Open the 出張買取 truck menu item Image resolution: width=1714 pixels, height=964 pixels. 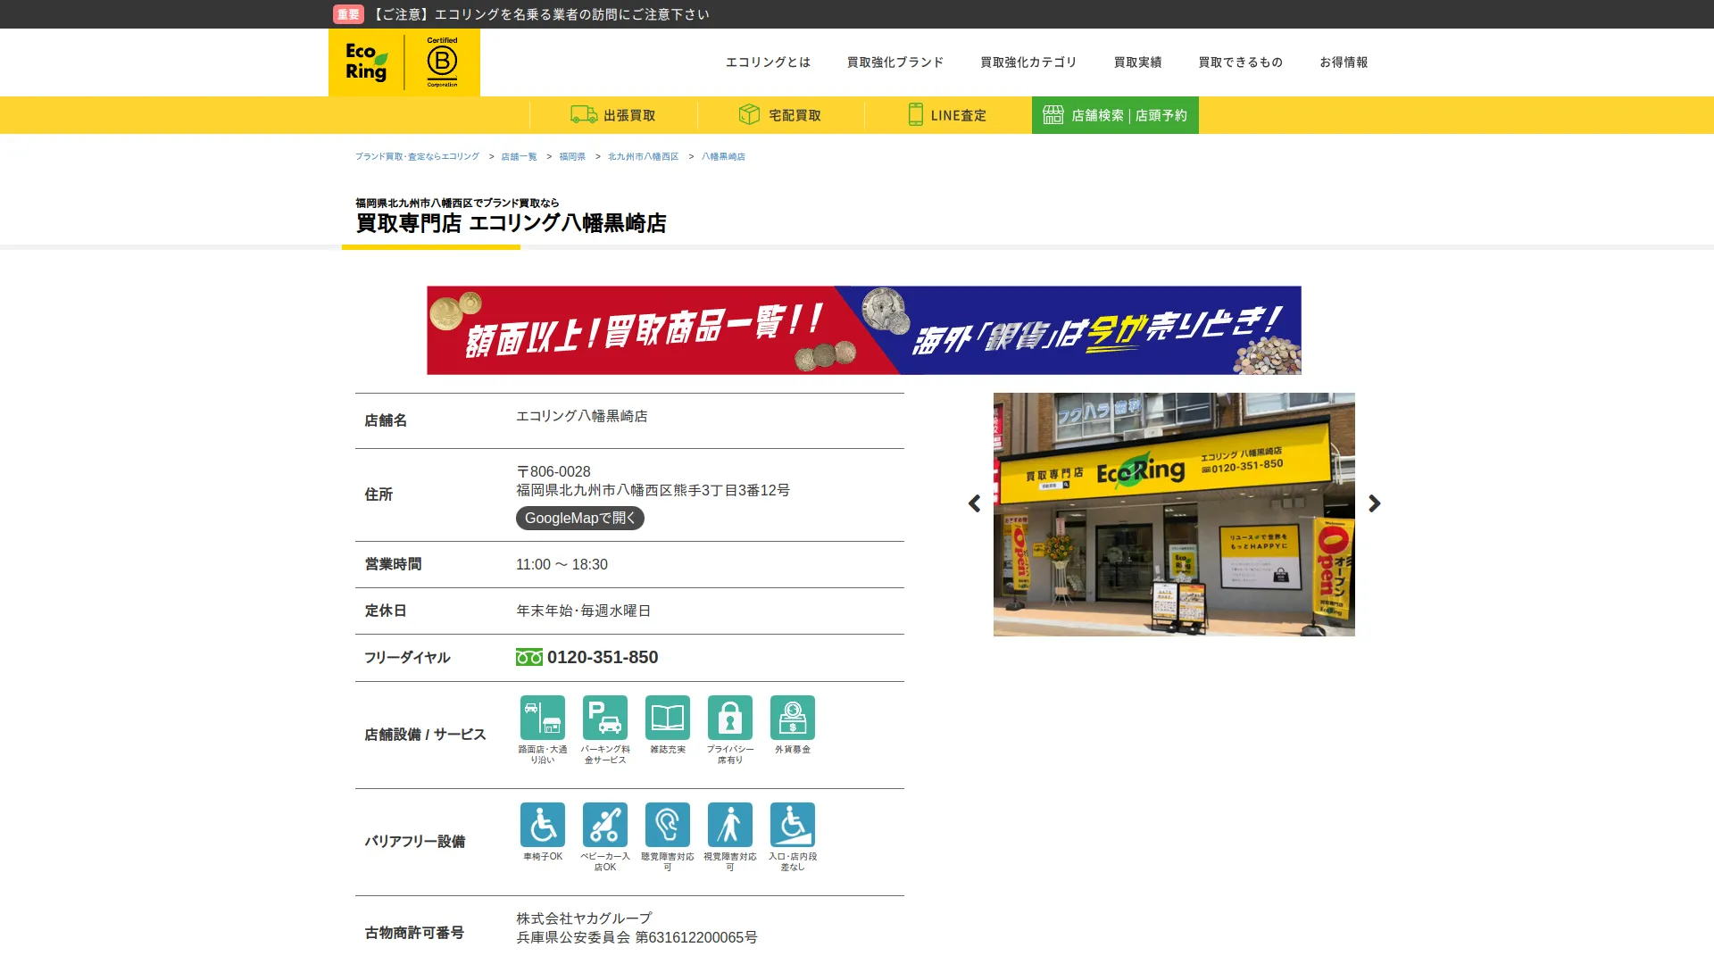613,115
